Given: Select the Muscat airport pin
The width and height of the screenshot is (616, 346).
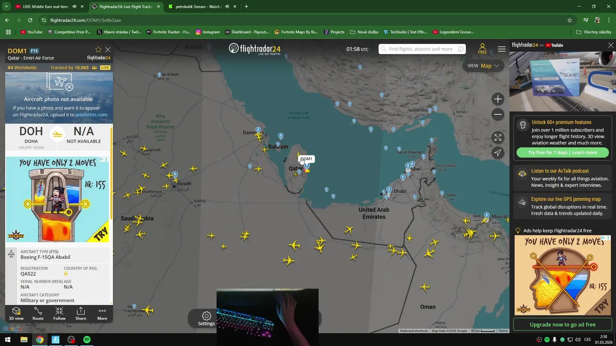Looking at the screenshot, I should [487, 216].
